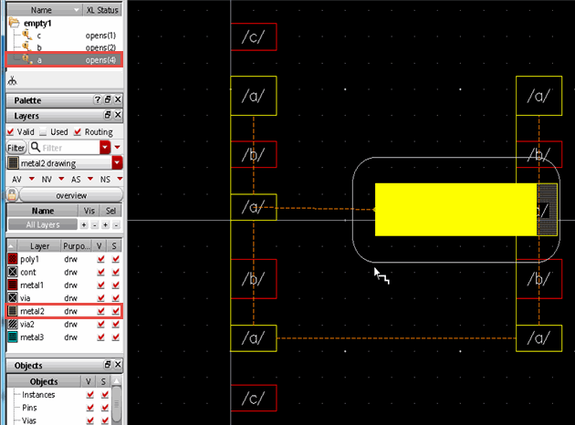The width and height of the screenshot is (575, 425).
Task: Click the metal1 layer color swatch
Action: (x=13, y=285)
